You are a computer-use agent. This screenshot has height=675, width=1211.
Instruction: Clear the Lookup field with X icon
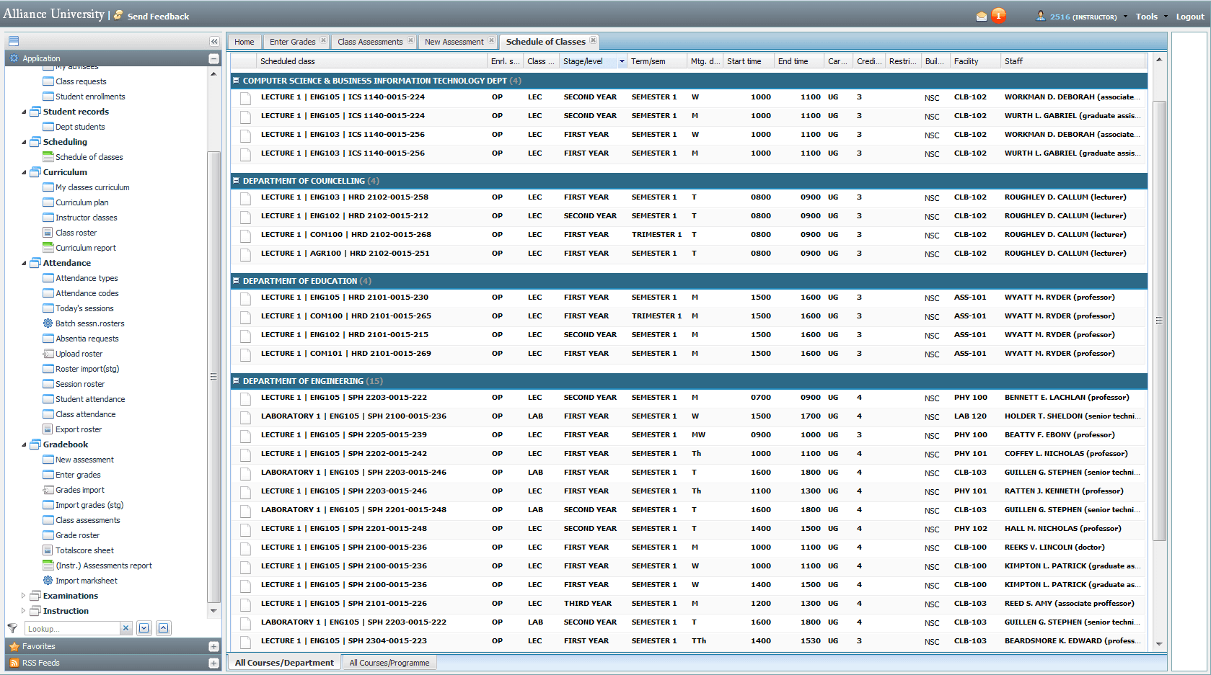click(125, 628)
